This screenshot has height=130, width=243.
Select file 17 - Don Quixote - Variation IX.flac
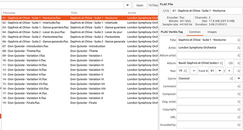pyautogui.click(x=80, y=93)
